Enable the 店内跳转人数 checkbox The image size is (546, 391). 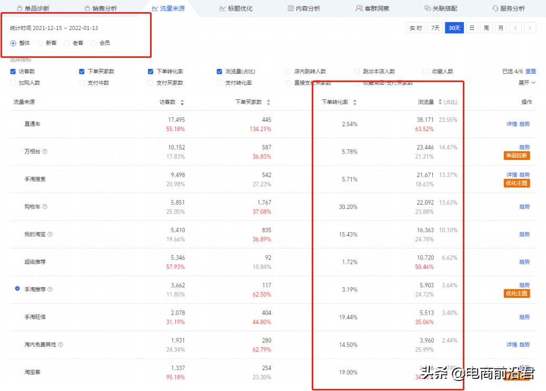coord(289,72)
